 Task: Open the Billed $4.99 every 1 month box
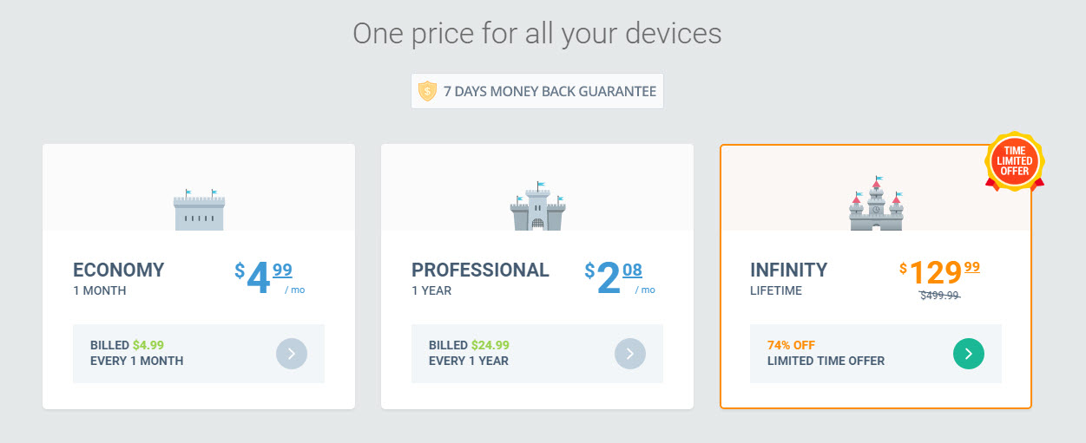(x=199, y=354)
